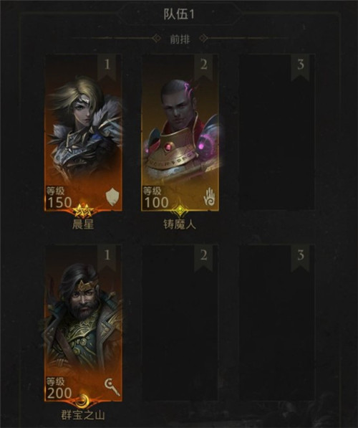
Task: Select the 晨星 hero portrait
Action: [x=83, y=133]
